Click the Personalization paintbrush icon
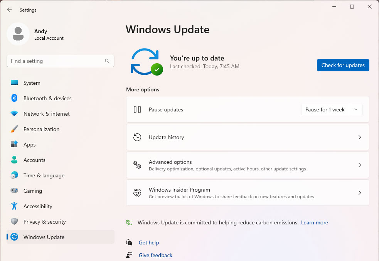 pos(14,129)
